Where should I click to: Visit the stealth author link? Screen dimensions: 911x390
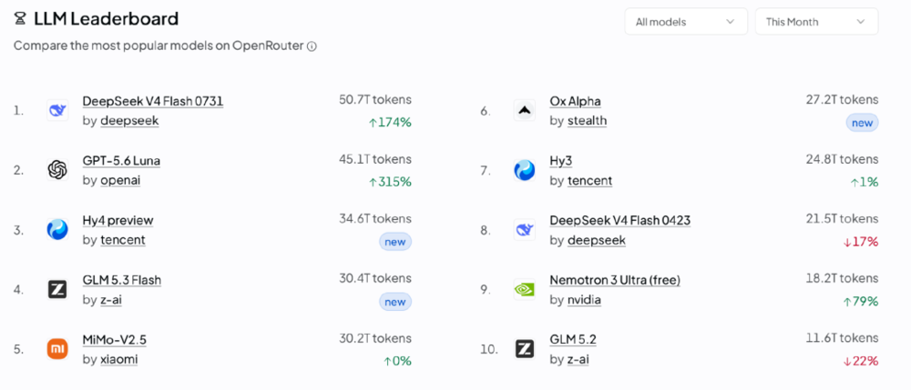point(587,121)
